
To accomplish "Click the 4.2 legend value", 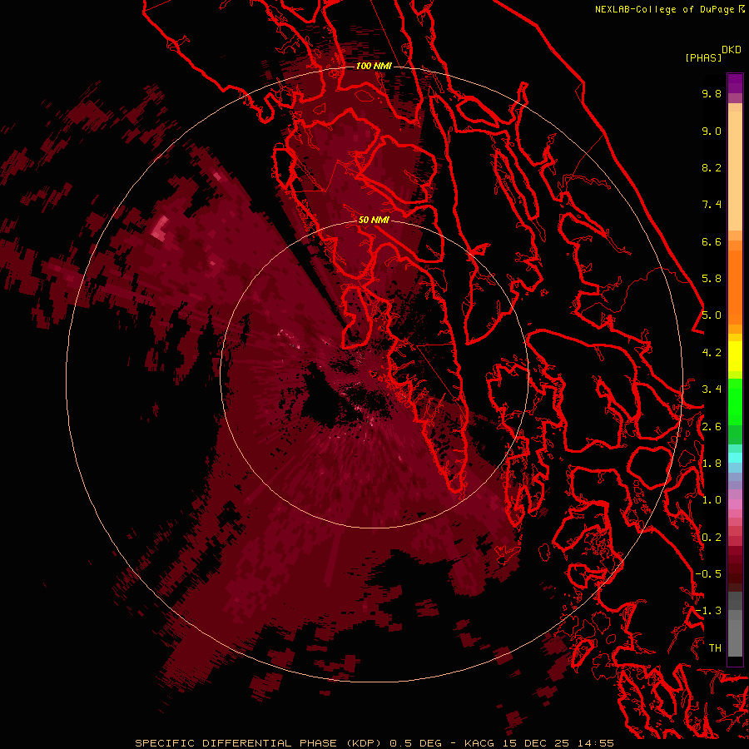I will [x=712, y=353].
